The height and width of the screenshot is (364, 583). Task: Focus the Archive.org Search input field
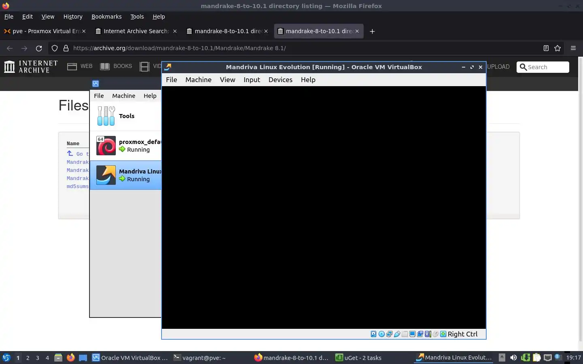point(543,67)
